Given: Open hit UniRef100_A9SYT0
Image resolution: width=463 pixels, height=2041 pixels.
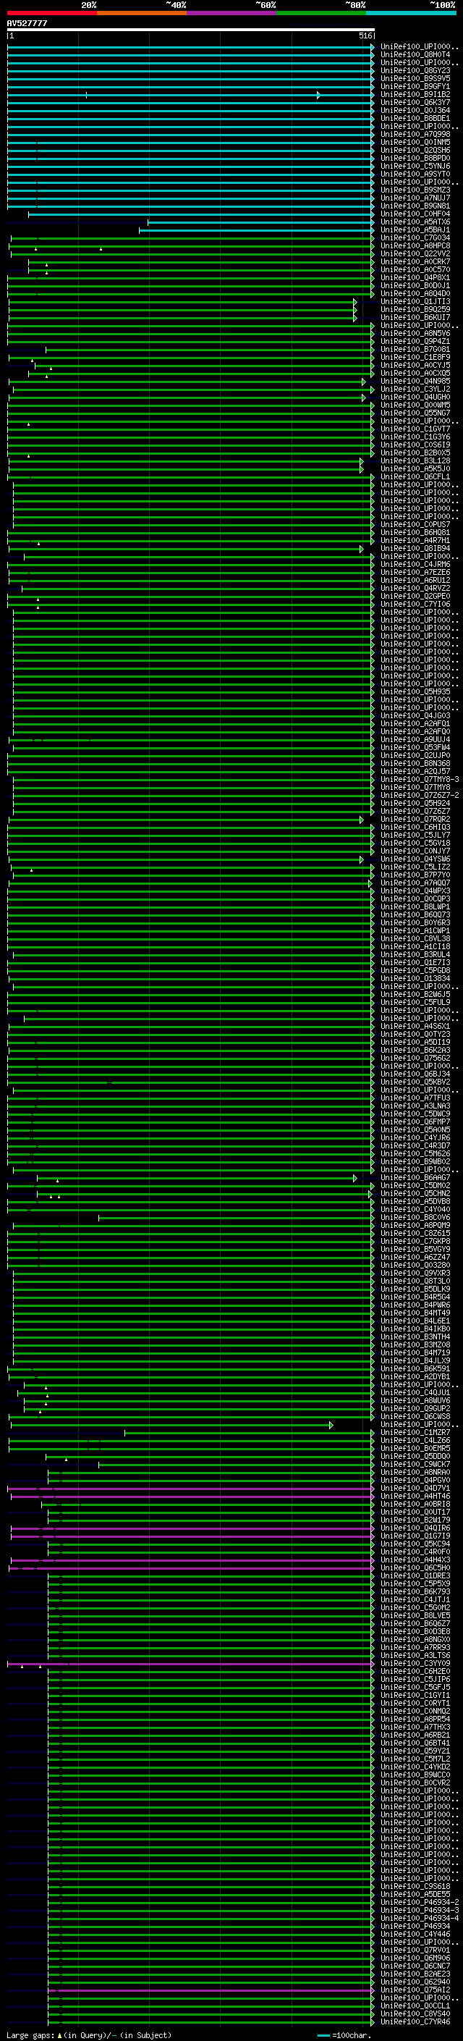Looking at the screenshot, I should point(415,174).
